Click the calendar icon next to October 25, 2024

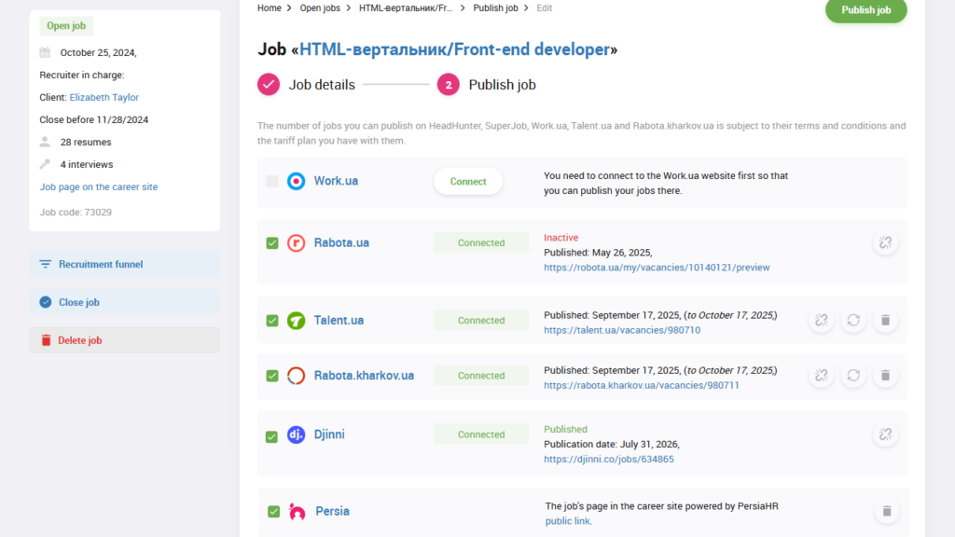(45, 52)
